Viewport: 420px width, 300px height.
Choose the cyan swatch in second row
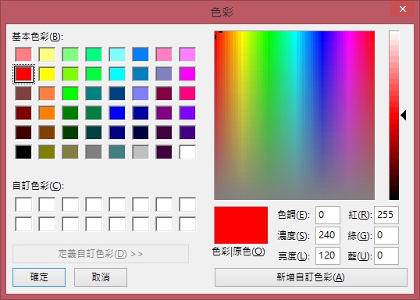click(117, 73)
